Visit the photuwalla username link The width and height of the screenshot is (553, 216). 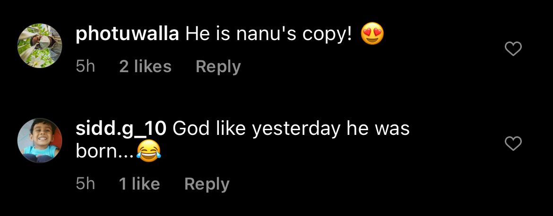tap(127, 34)
